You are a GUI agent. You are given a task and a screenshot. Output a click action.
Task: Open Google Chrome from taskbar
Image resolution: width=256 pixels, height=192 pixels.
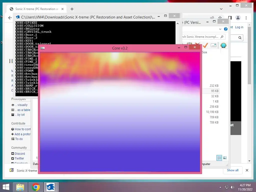[36, 187]
